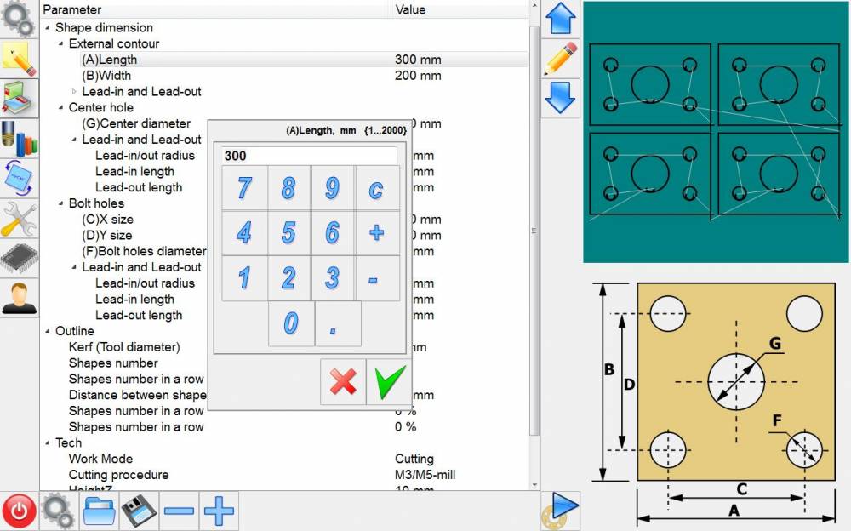Collapse the Shape dimension tree node

(x=48, y=28)
